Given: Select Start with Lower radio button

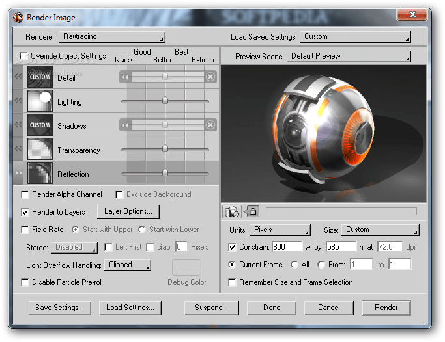Looking at the screenshot, I should pos(142,230).
